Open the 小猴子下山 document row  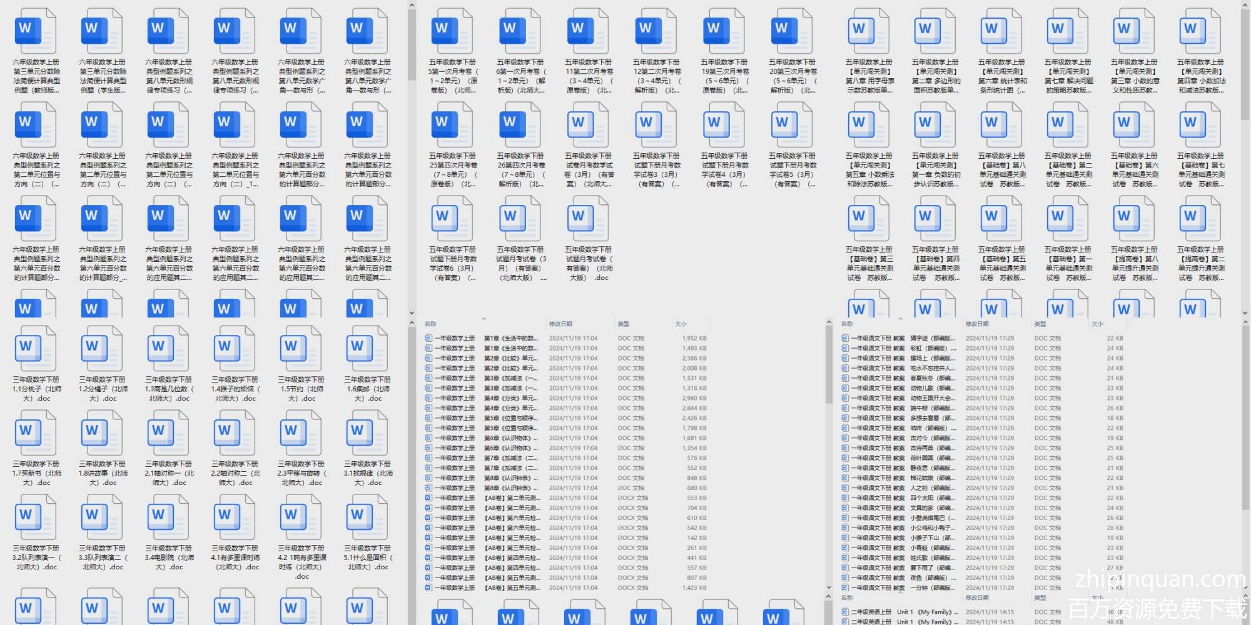(932, 538)
